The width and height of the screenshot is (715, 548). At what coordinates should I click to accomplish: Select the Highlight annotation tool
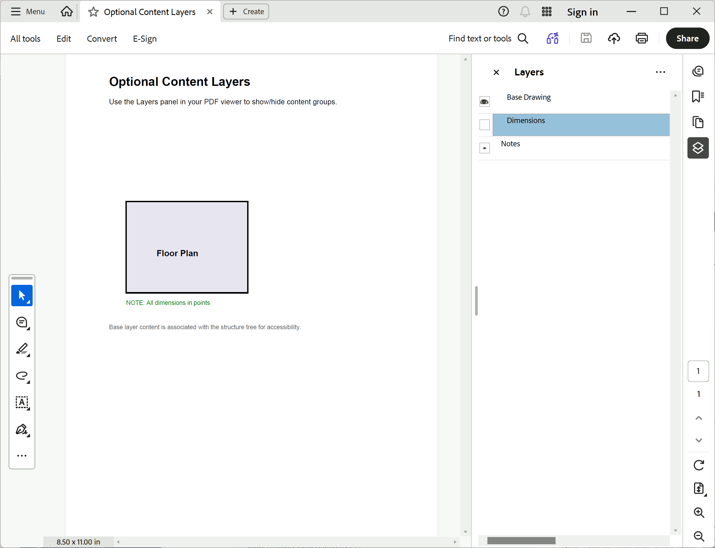(x=21, y=349)
